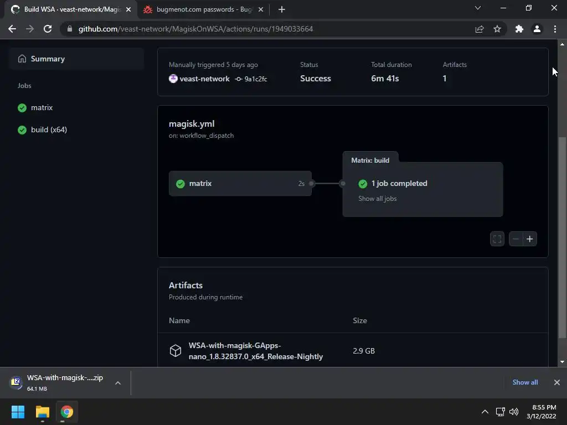The height and width of the screenshot is (425, 567).
Task: Close the bugmenot.com tab
Action: (x=261, y=9)
